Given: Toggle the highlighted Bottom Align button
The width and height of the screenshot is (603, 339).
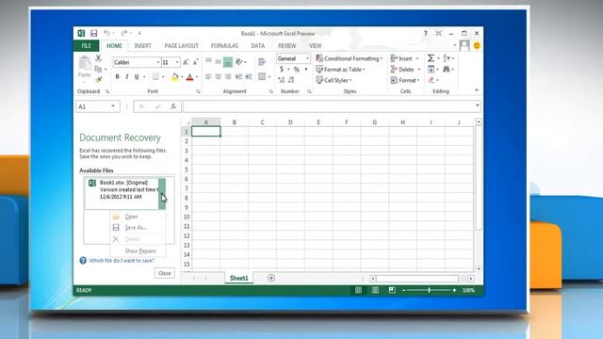Looking at the screenshot, I should click(228, 61).
